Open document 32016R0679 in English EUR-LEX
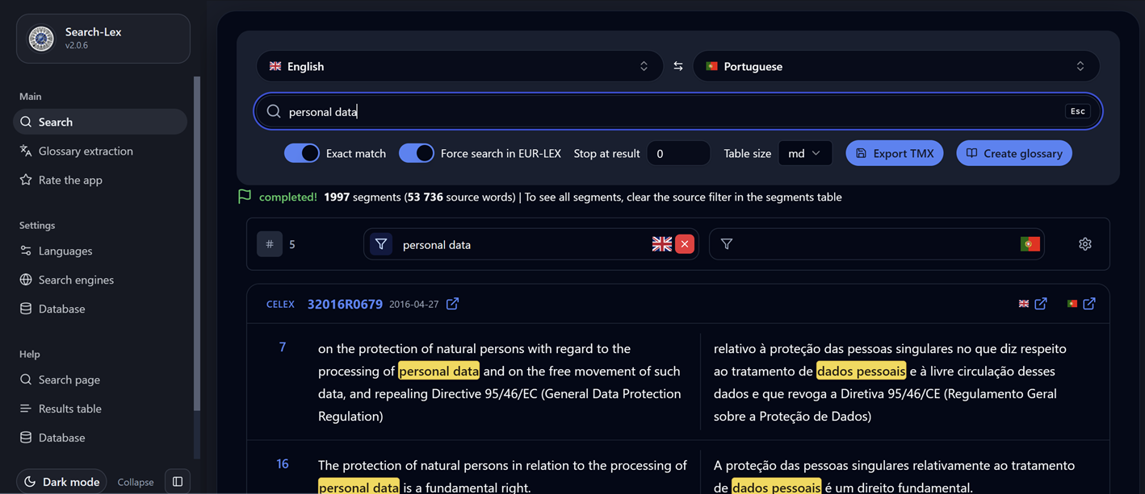 pos(1040,304)
